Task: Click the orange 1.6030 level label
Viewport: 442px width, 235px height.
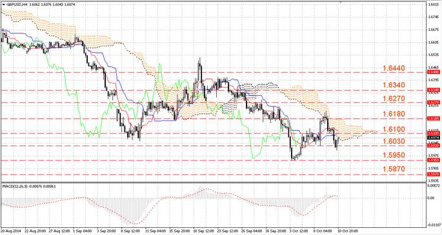Action: click(394, 142)
